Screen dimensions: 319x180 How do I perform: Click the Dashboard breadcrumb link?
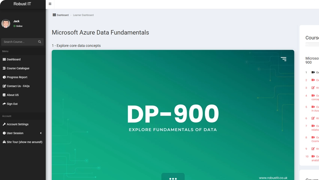coord(63,15)
